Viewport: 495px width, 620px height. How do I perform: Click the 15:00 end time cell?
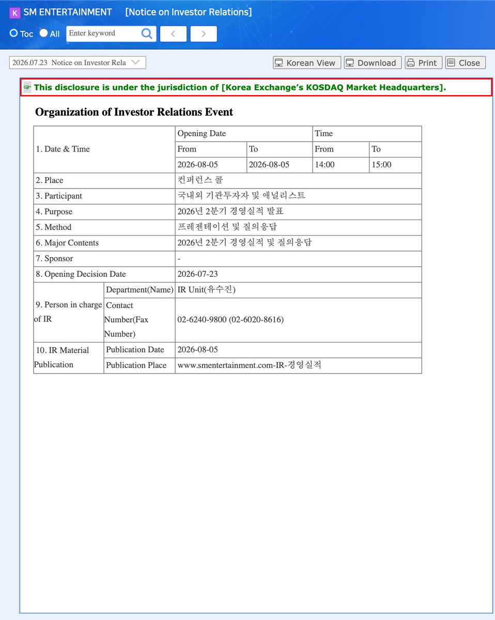(396, 165)
